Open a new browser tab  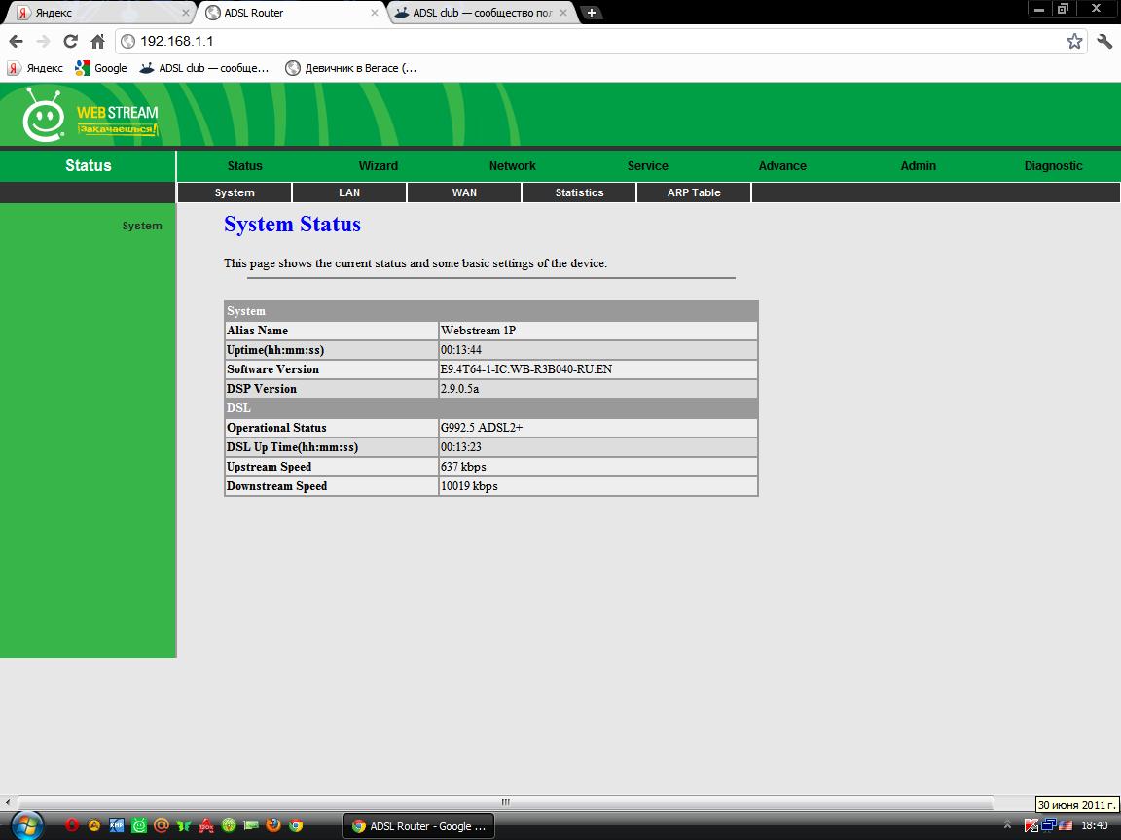591,13
